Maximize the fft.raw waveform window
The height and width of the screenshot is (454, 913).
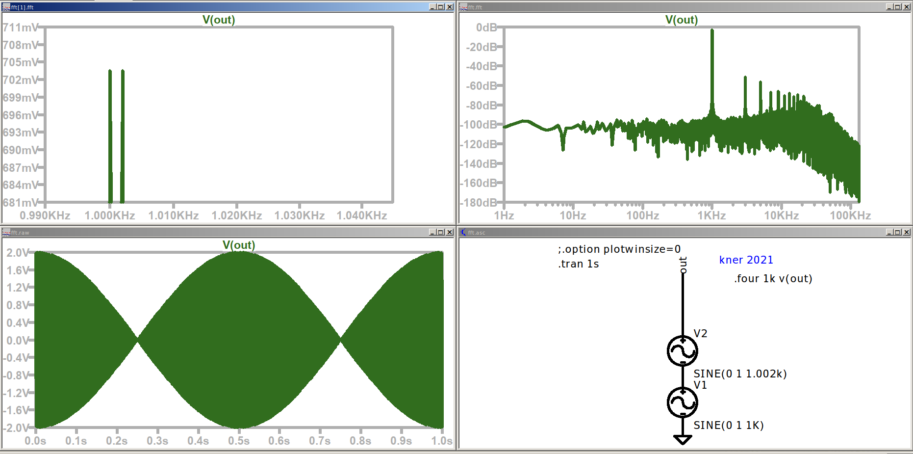click(441, 232)
